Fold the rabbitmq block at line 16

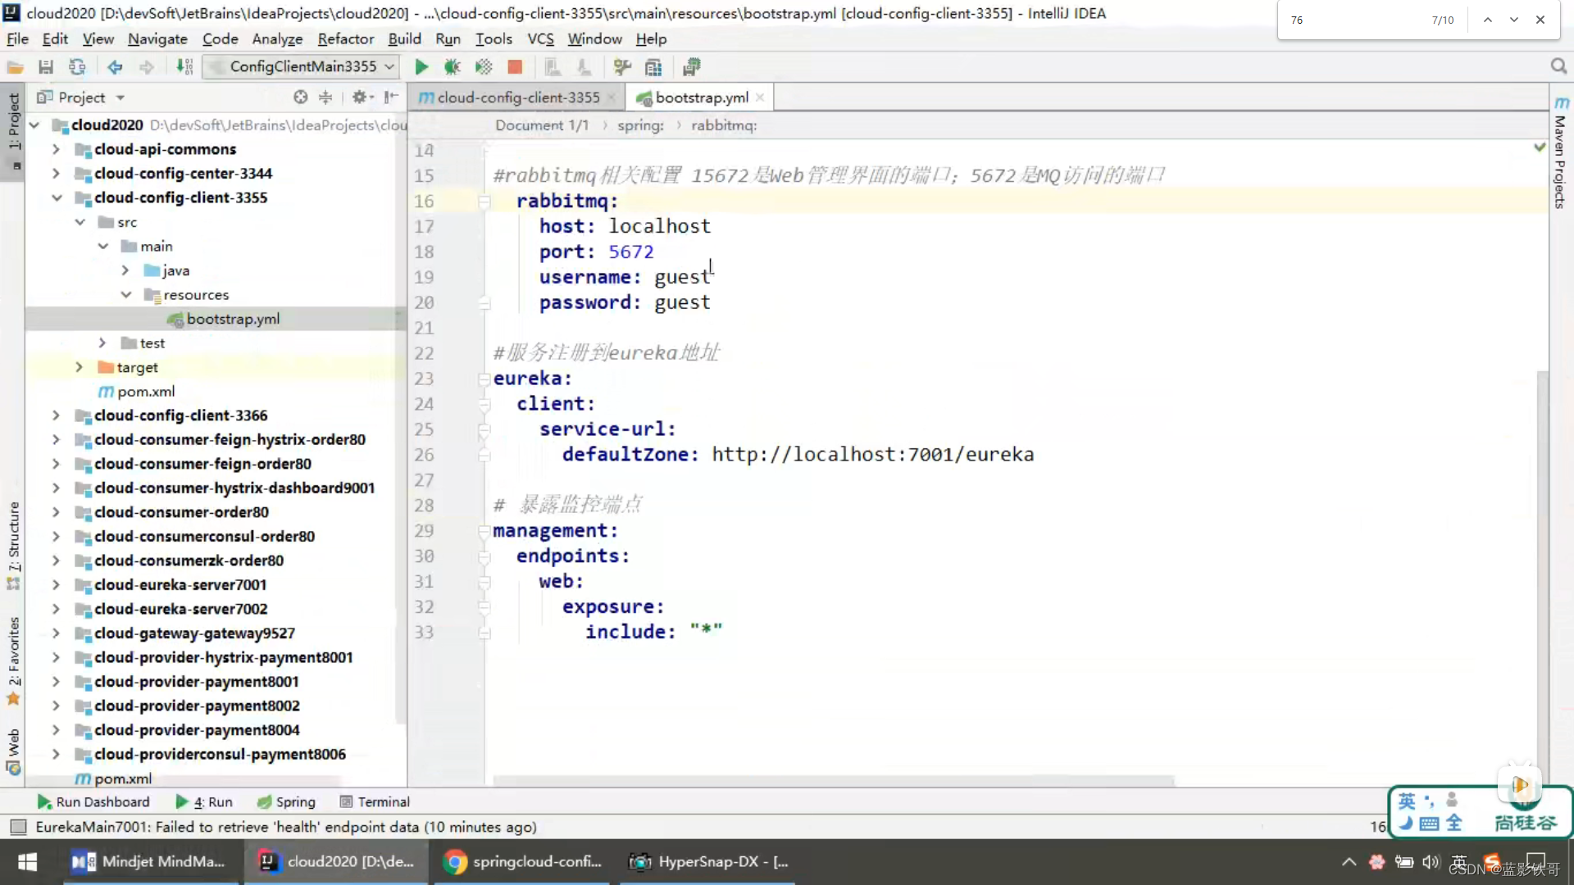click(x=484, y=202)
